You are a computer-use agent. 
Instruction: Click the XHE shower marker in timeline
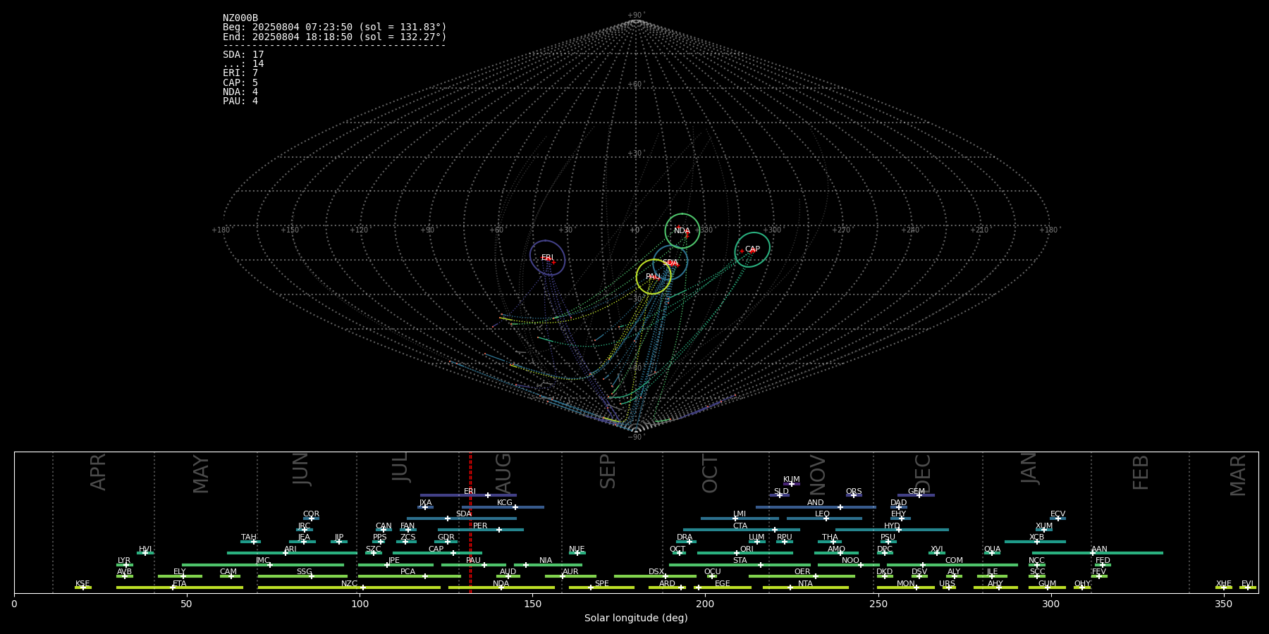click(x=1224, y=588)
